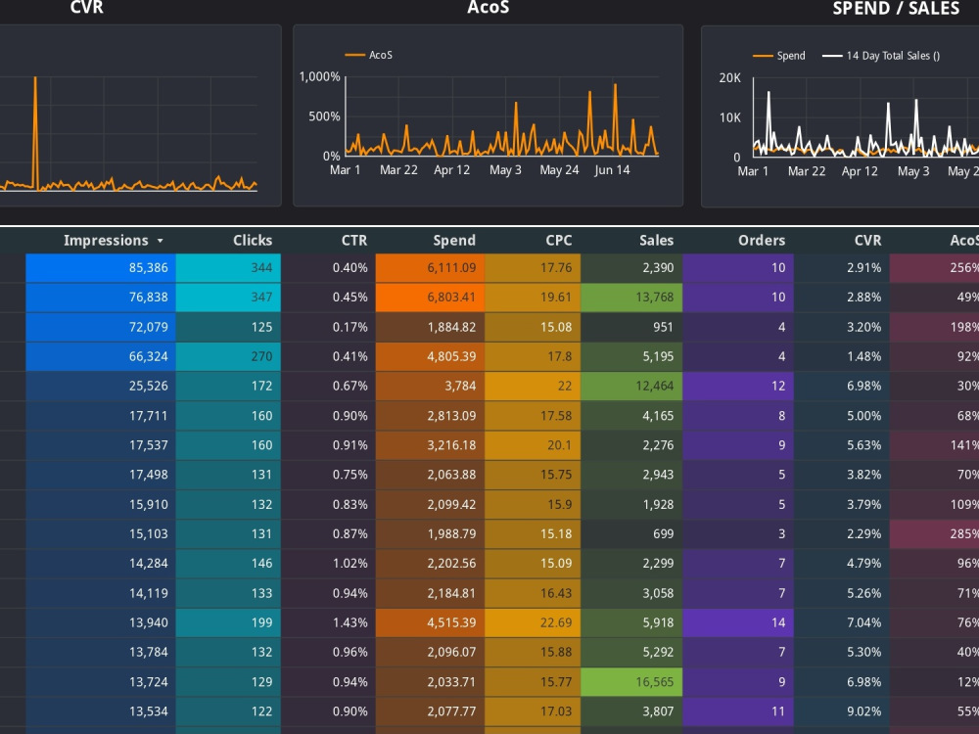Screen dimensions: 979x734
Task: Select CPC cell 17.03
Action: point(533,711)
